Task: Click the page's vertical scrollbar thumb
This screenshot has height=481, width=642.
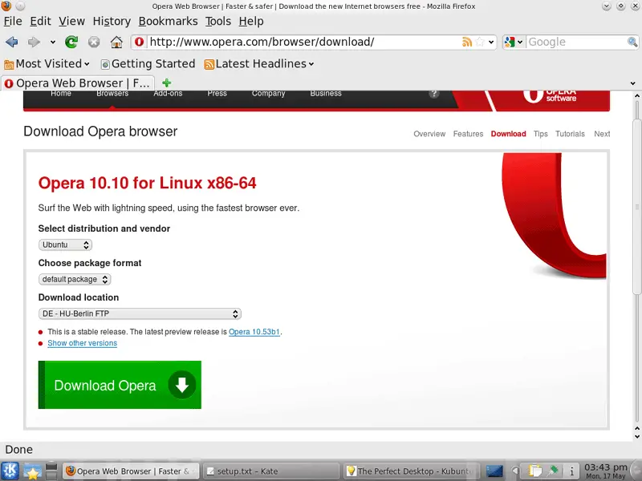Action: [x=636, y=207]
